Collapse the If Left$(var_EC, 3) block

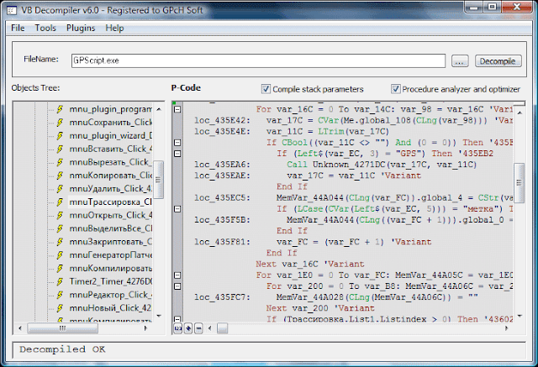[177, 154]
